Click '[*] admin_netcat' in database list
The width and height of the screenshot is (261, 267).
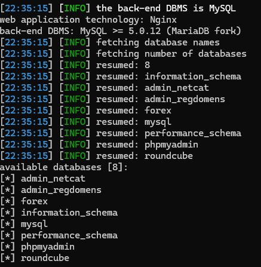42,179
